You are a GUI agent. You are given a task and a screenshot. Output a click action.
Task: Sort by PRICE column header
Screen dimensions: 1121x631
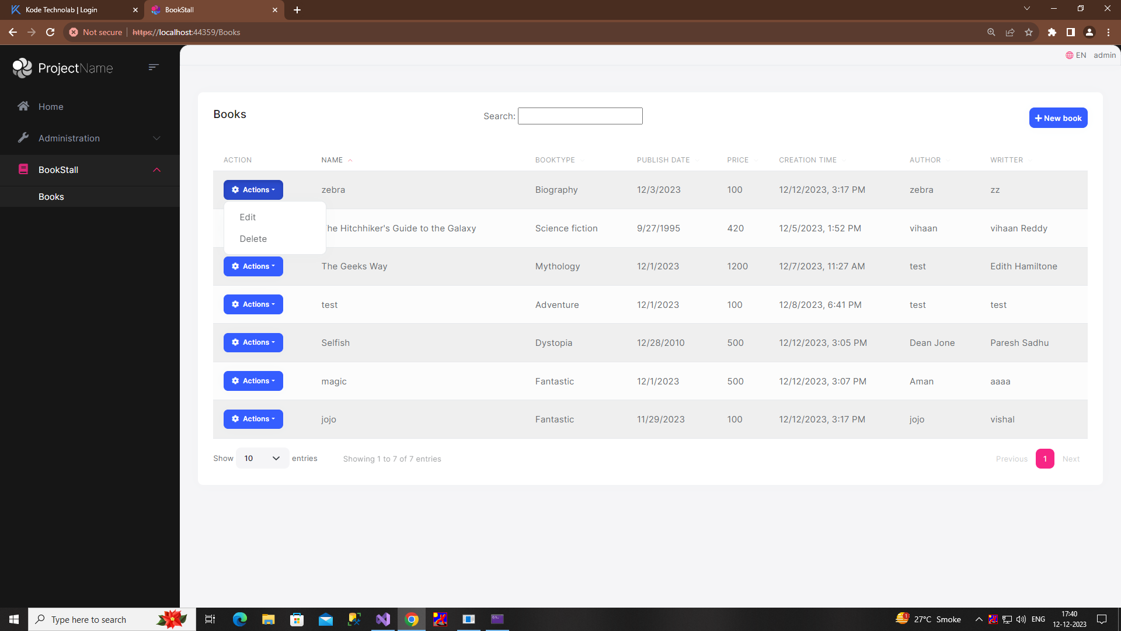point(737,160)
